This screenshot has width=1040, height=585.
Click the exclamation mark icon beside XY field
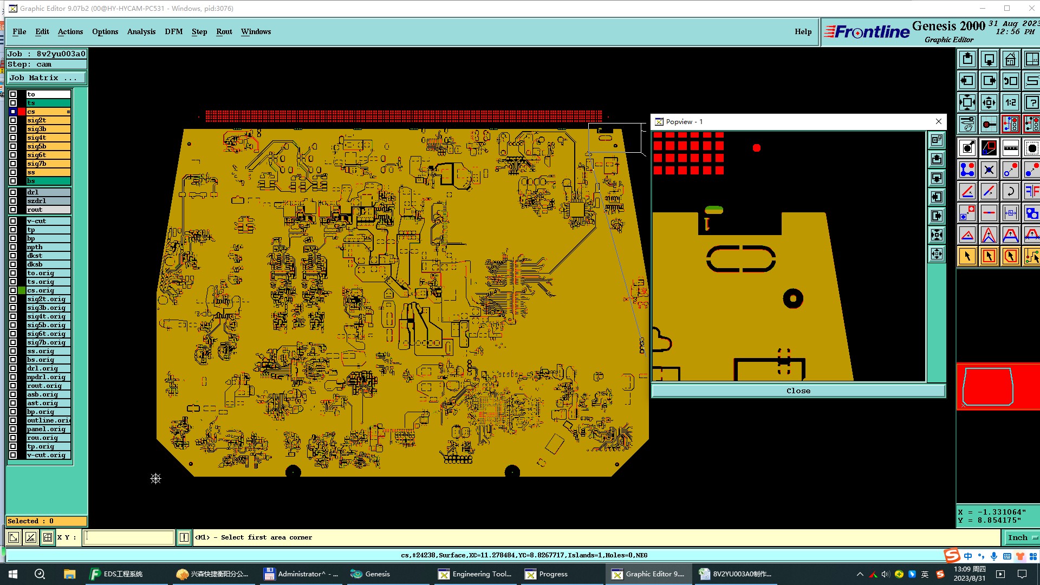184,537
